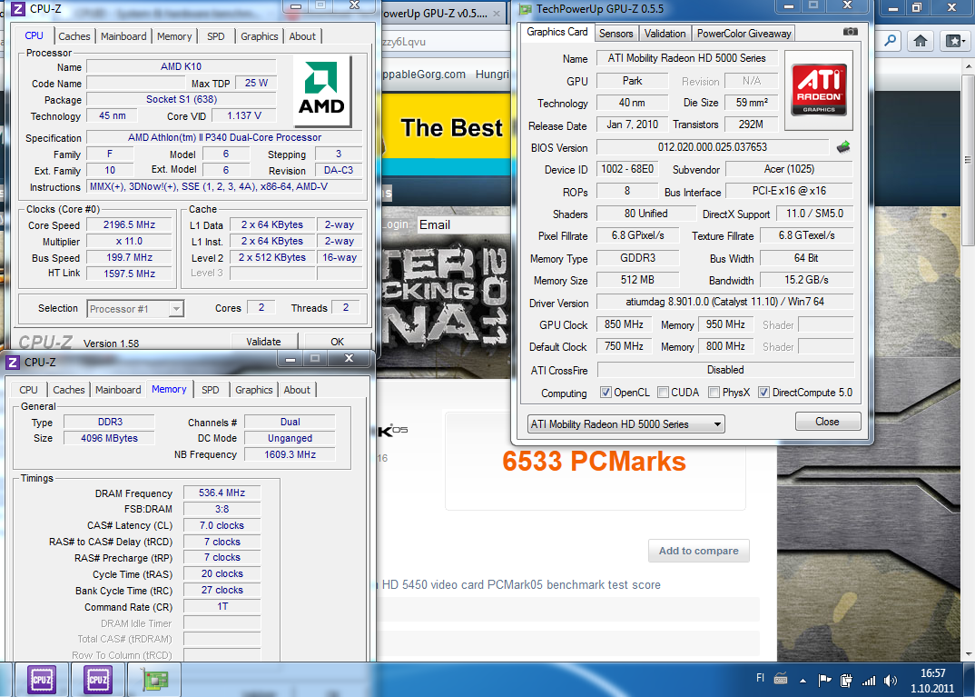The width and height of the screenshot is (975, 697).
Task: Click Specification AMD Athlon II P340 field
Action: coord(224,137)
